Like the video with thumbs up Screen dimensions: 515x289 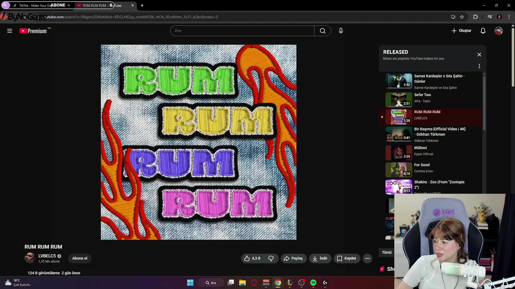[x=252, y=258]
